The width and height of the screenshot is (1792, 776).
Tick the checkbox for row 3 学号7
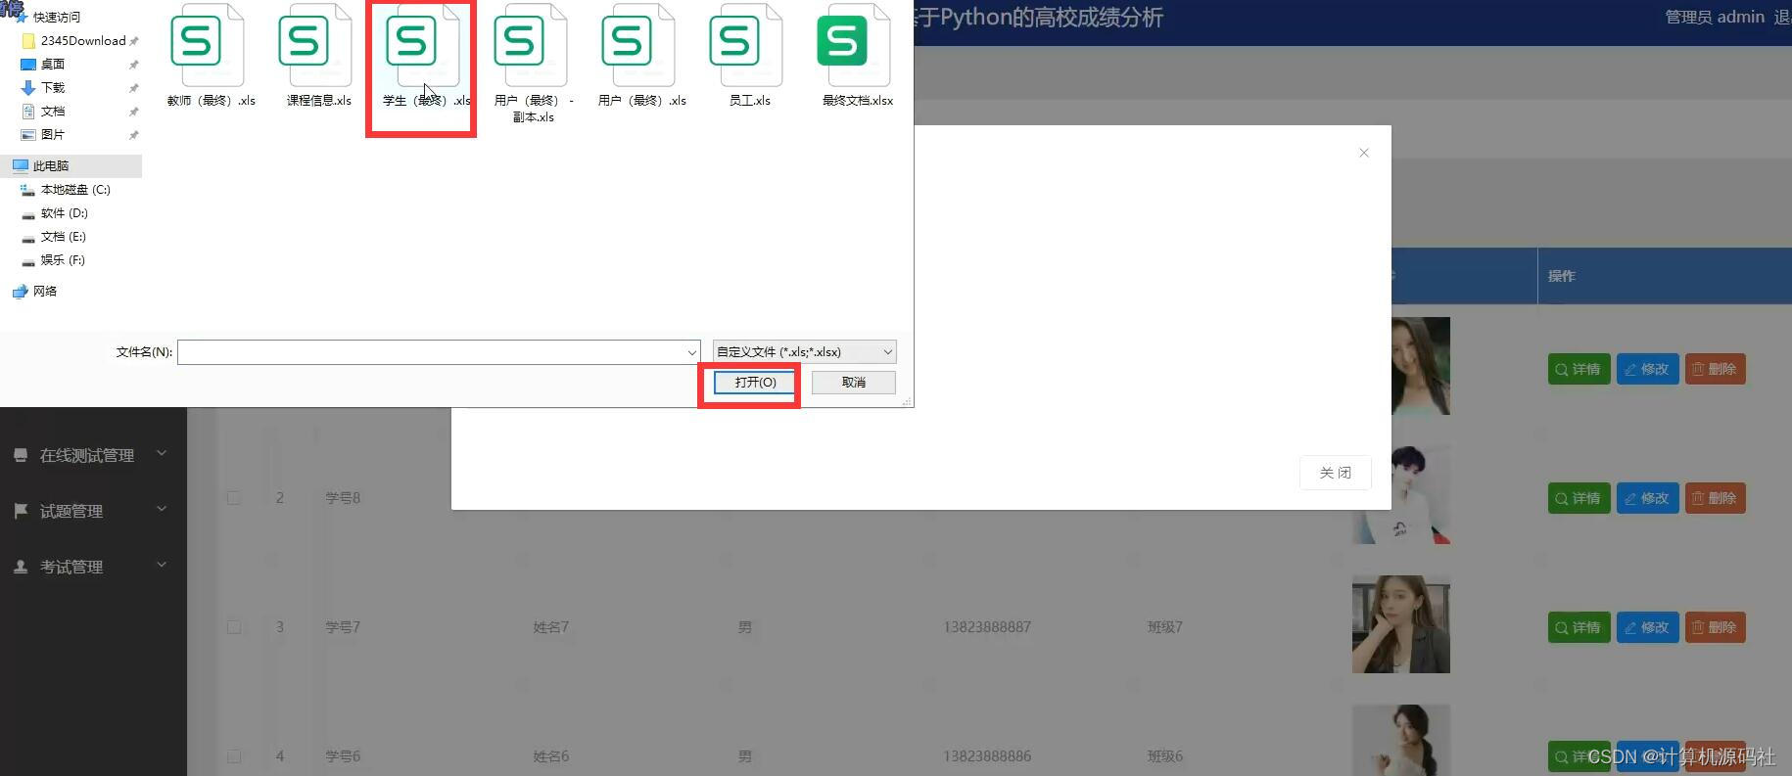tap(234, 626)
